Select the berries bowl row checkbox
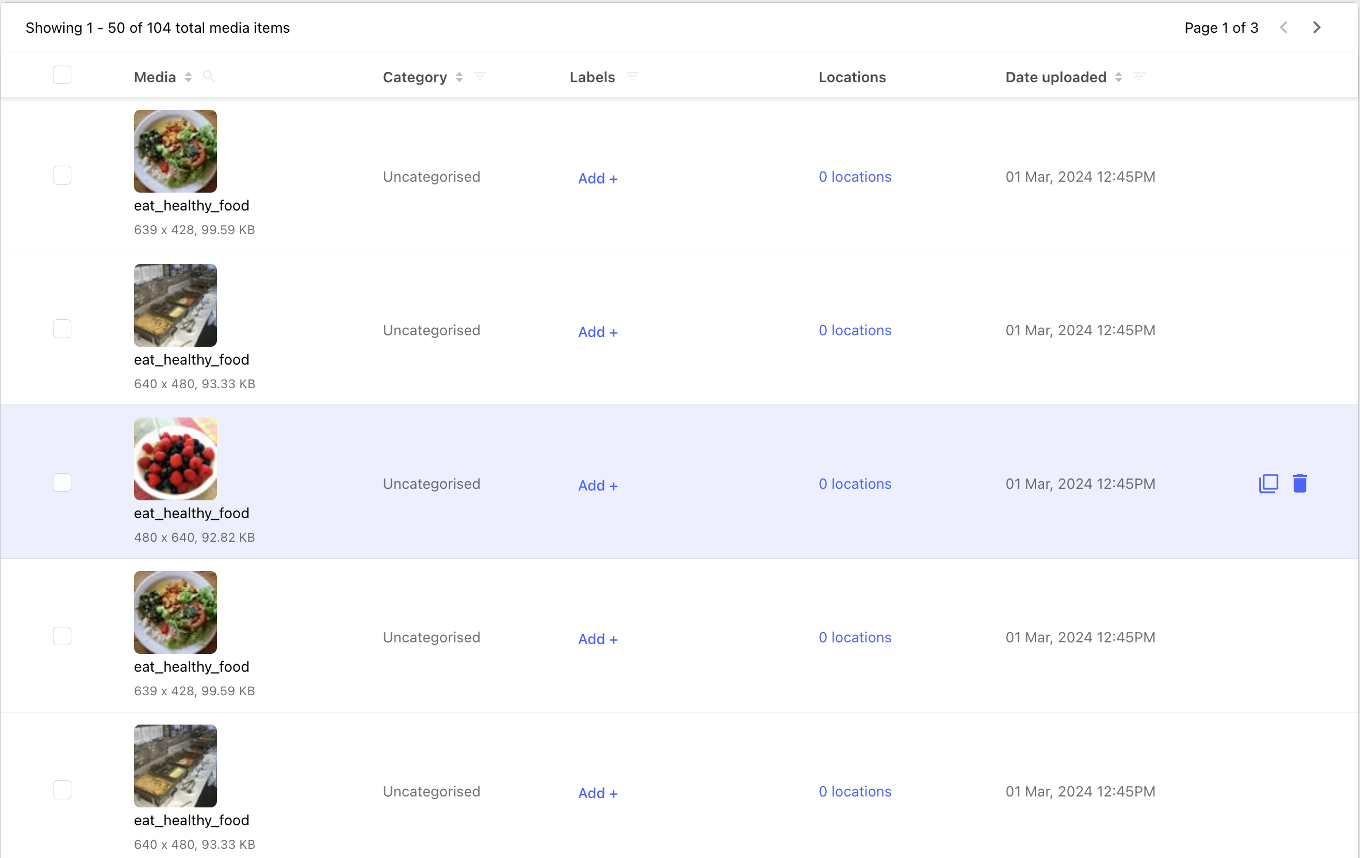1360x858 pixels. (x=62, y=482)
